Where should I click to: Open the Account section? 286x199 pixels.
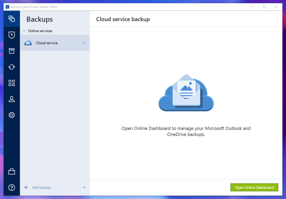(12, 99)
